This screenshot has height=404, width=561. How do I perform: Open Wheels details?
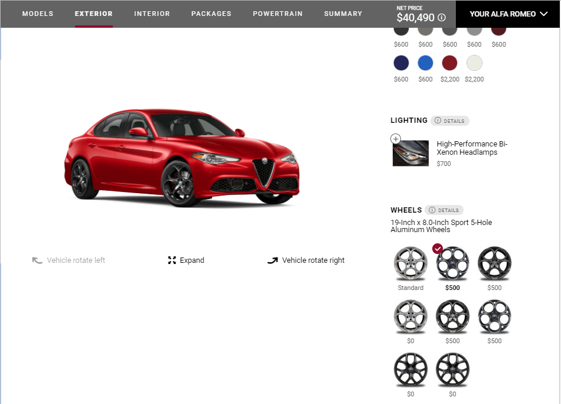click(444, 210)
